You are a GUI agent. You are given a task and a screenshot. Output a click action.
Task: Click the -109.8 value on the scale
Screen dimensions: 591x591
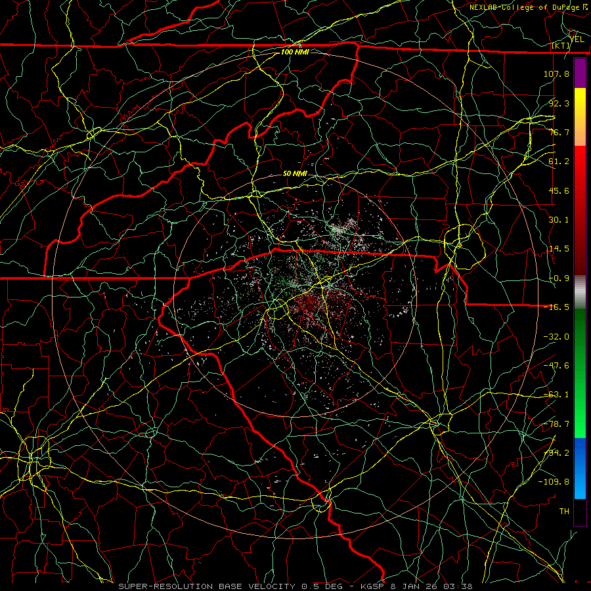[x=554, y=482]
